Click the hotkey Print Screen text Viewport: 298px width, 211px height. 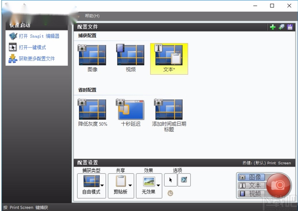click(x=267, y=163)
